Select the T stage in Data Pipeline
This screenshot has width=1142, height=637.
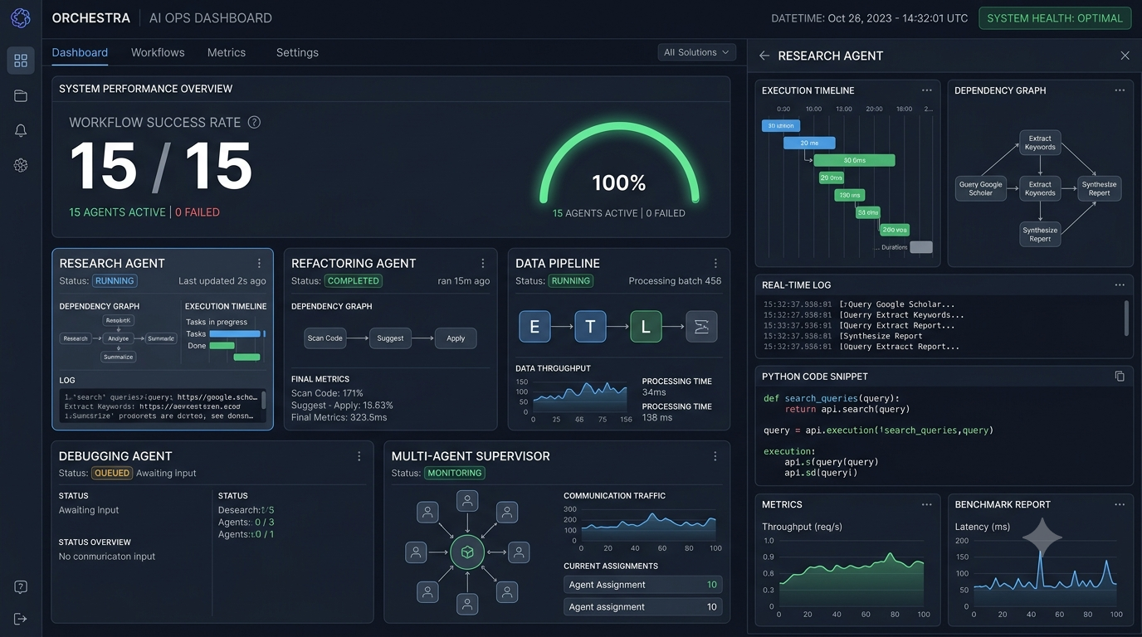point(590,327)
